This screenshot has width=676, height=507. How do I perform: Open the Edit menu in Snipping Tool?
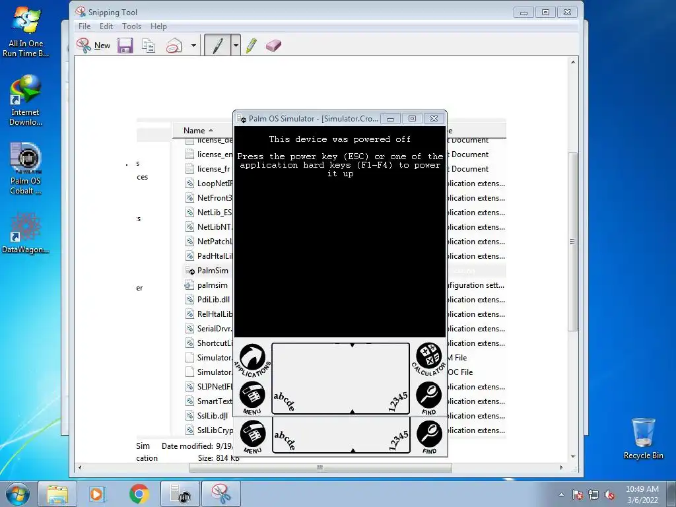tap(106, 26)
